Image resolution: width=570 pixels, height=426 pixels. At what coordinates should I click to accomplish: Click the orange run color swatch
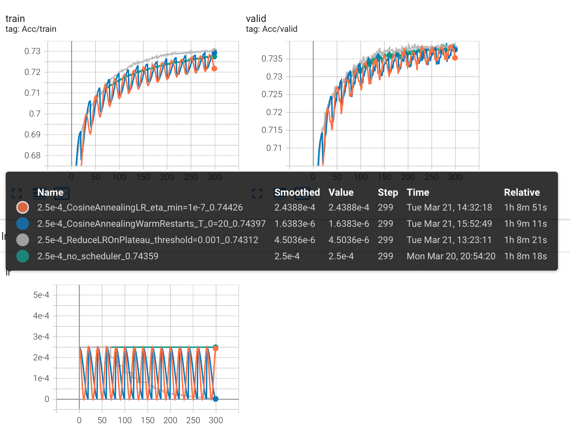tap(22, 208)
